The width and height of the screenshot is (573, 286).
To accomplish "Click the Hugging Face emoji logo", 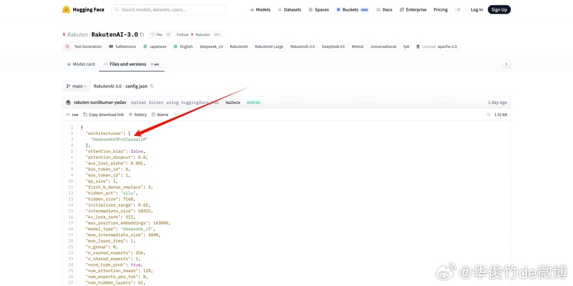I will pyautogui.click(x=66, y=10).
